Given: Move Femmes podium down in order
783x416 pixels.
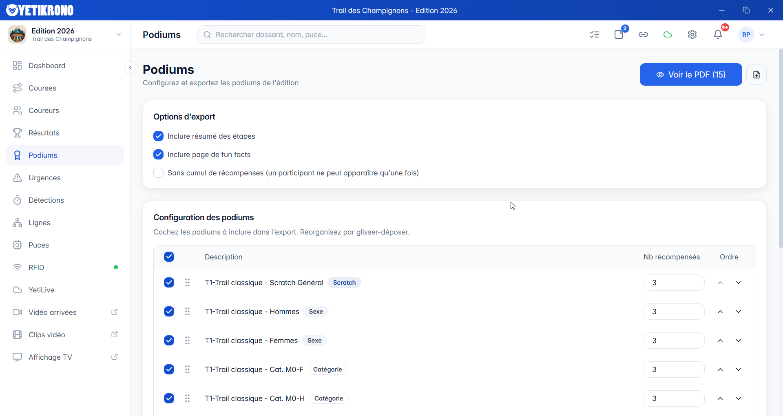Looking at the screenshot, I should [738, 341].
